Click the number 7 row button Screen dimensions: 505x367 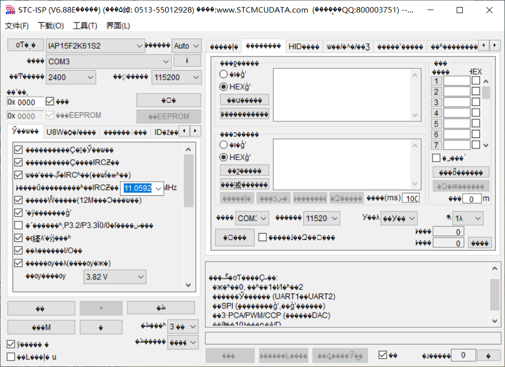436,145
